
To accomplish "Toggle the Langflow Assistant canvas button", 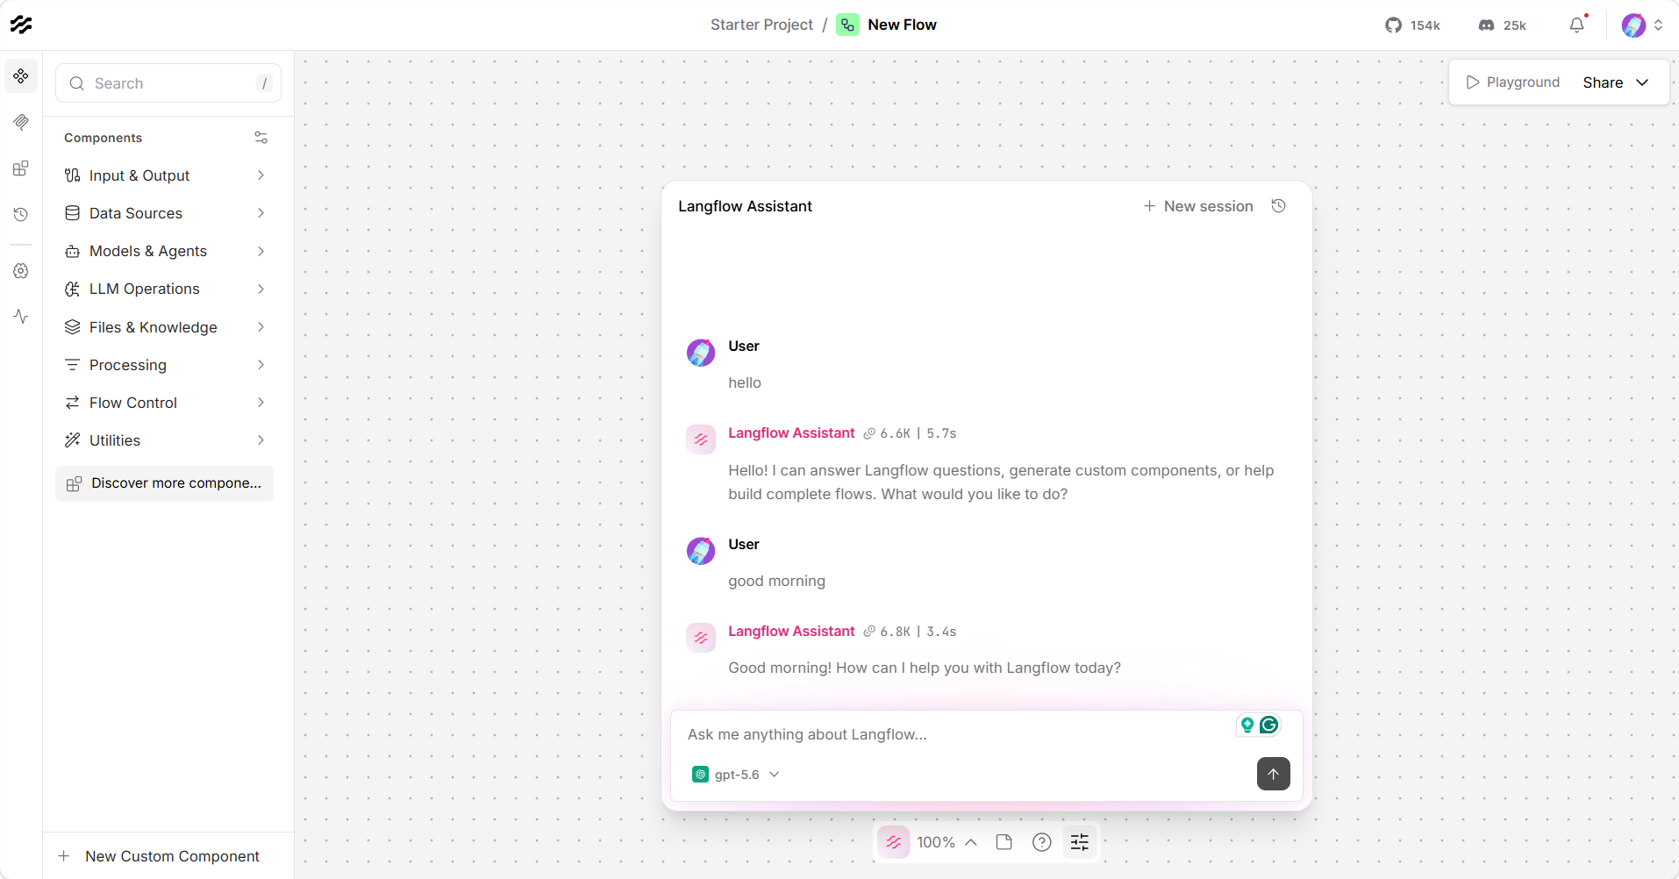I will pos(894,842).
